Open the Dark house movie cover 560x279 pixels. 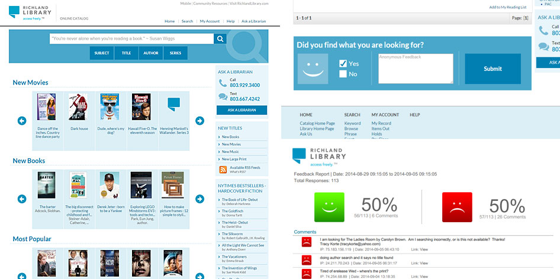(79, 107)
